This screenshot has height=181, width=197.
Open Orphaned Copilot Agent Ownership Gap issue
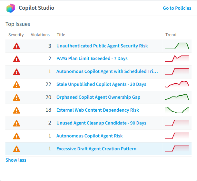98,97
